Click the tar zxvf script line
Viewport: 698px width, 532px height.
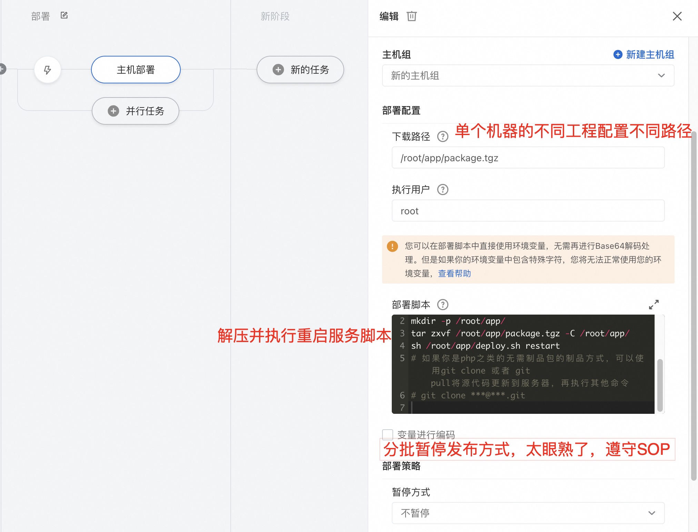tap(520, 333)
